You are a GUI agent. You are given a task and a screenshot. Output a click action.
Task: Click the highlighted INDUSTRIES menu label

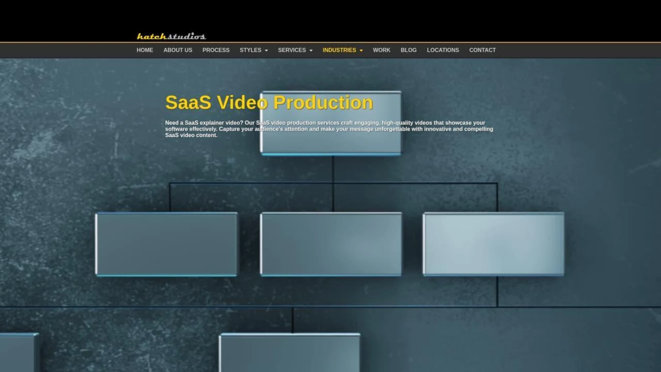coord(339,50)
